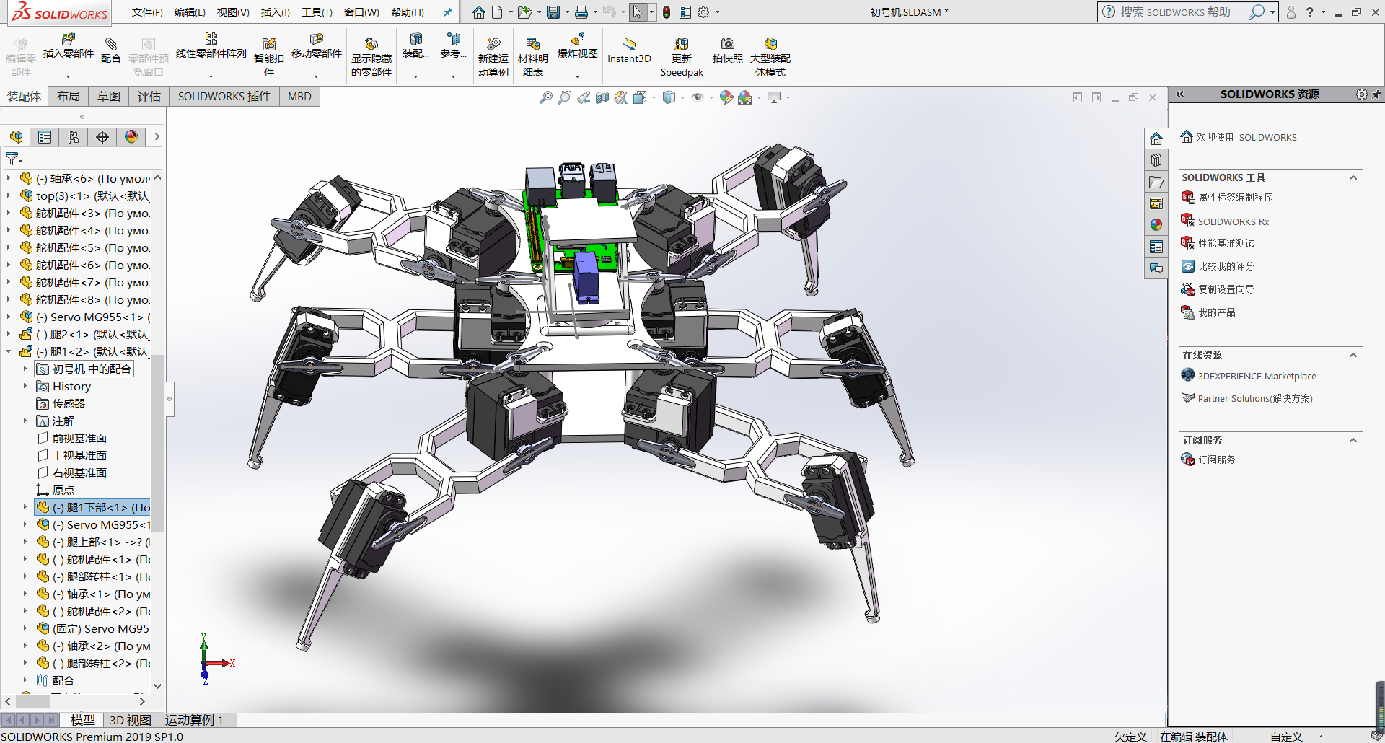Open the 文件(F) menu

pyautogui.click(x=147, y=12)
